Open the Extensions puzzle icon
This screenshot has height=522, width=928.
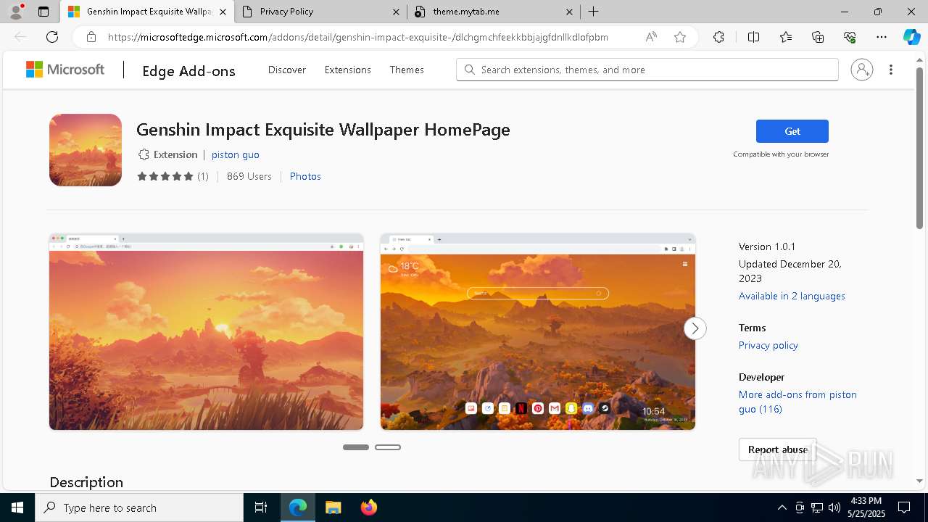click(x=718, y=37)
